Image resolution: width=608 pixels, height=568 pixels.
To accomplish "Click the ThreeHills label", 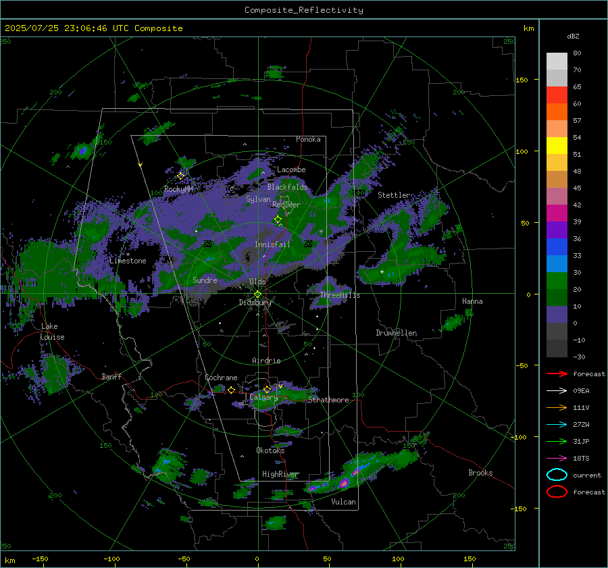I will [340, 295].
